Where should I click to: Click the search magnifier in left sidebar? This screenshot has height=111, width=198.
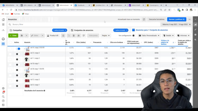click(x=3, y=97)
